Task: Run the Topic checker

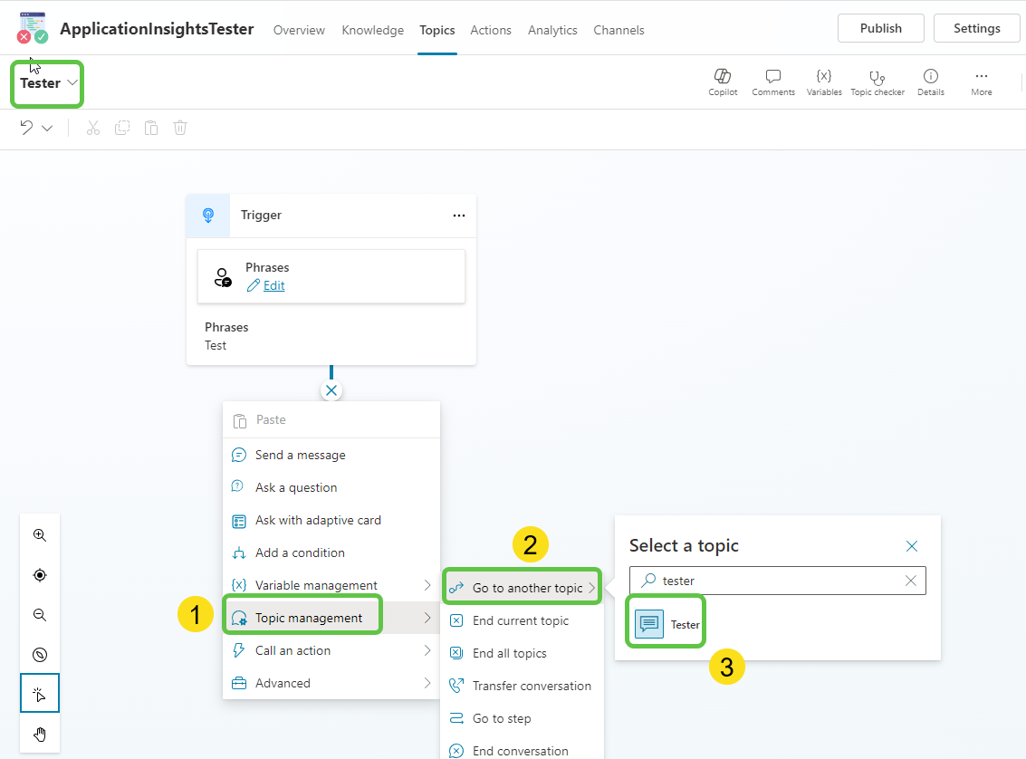Action: pos(877,82)
